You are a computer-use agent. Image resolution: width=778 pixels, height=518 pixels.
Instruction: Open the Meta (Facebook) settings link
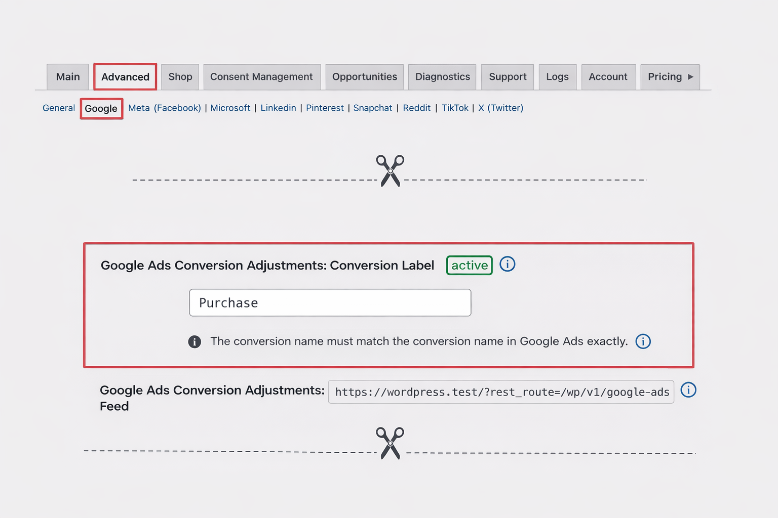(x=165, y=108)
